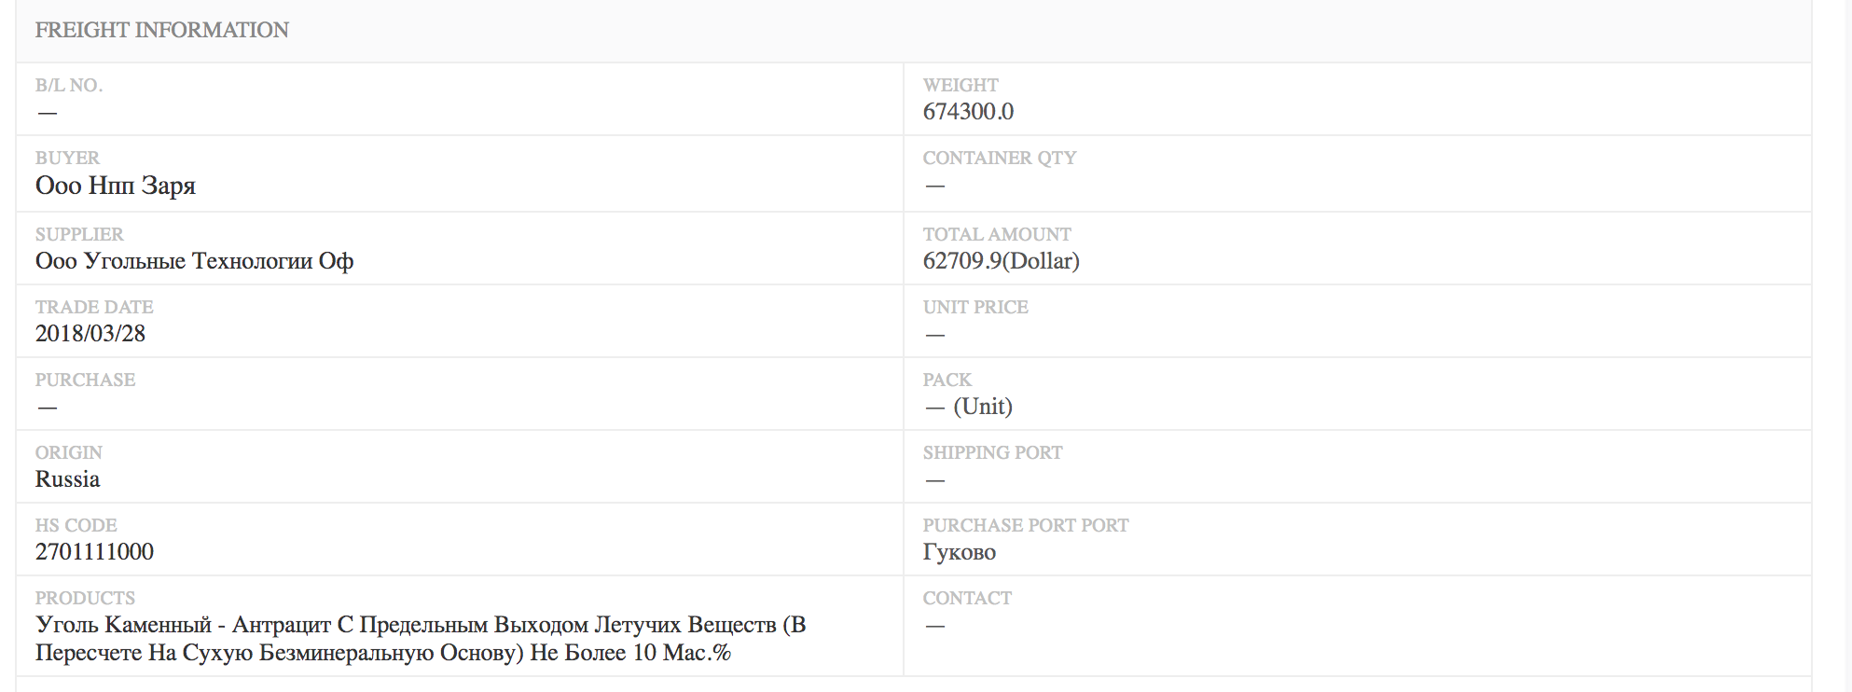Click the Total Amount label
Viewport: 1852px width, 692px height.
tap(997, 234)
